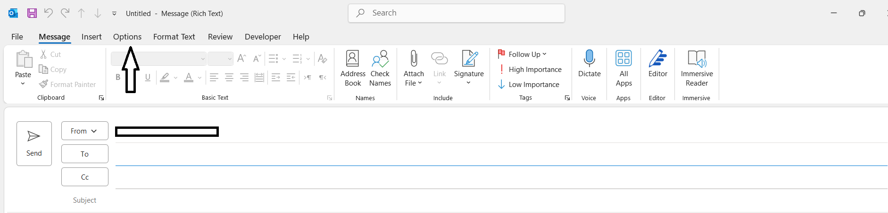Open the font size combo box

(x=220, y=59)
